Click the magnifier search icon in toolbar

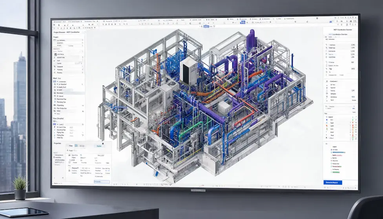[190, 24]
